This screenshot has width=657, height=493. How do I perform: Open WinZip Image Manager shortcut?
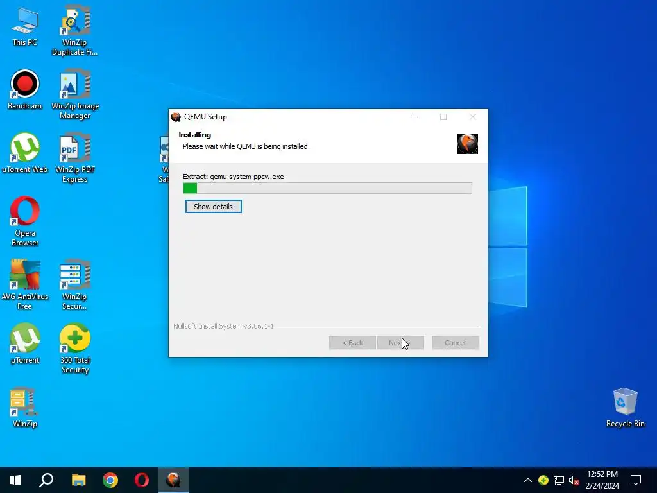point(75,94)
